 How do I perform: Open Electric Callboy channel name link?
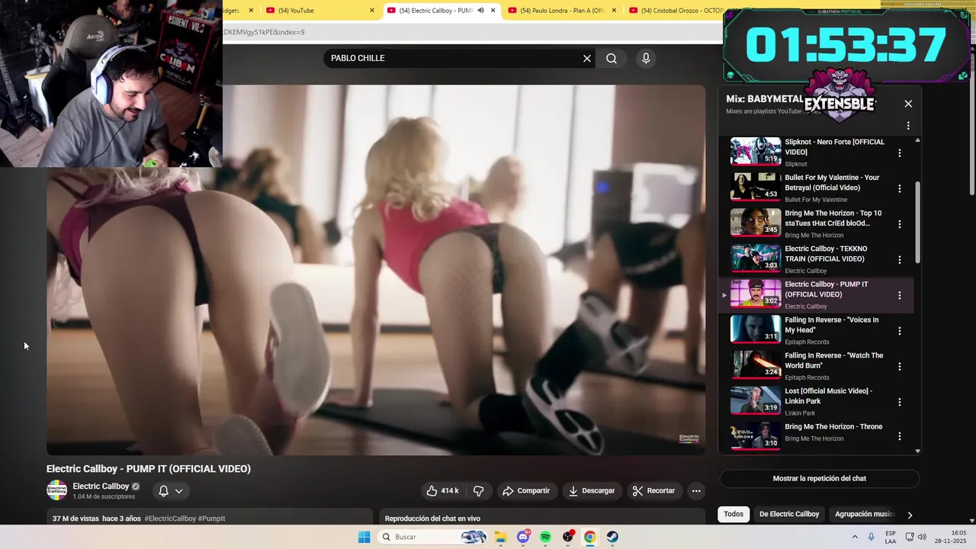click(101, 486)
